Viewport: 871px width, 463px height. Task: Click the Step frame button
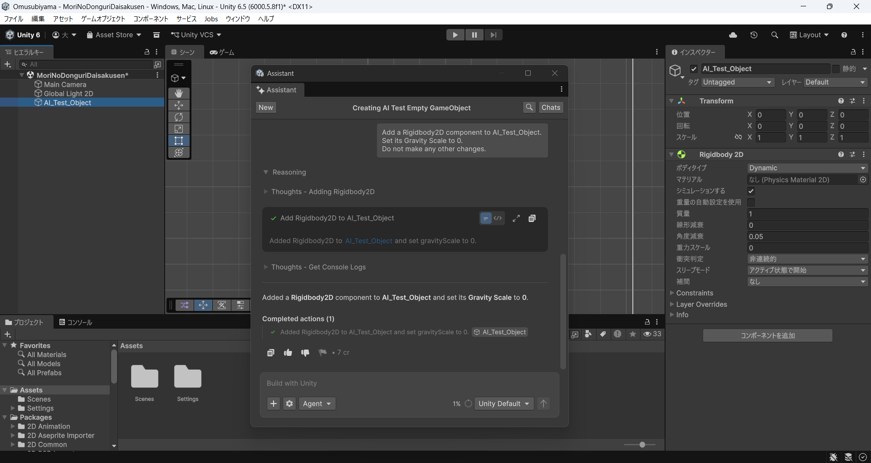pos(494,35)
